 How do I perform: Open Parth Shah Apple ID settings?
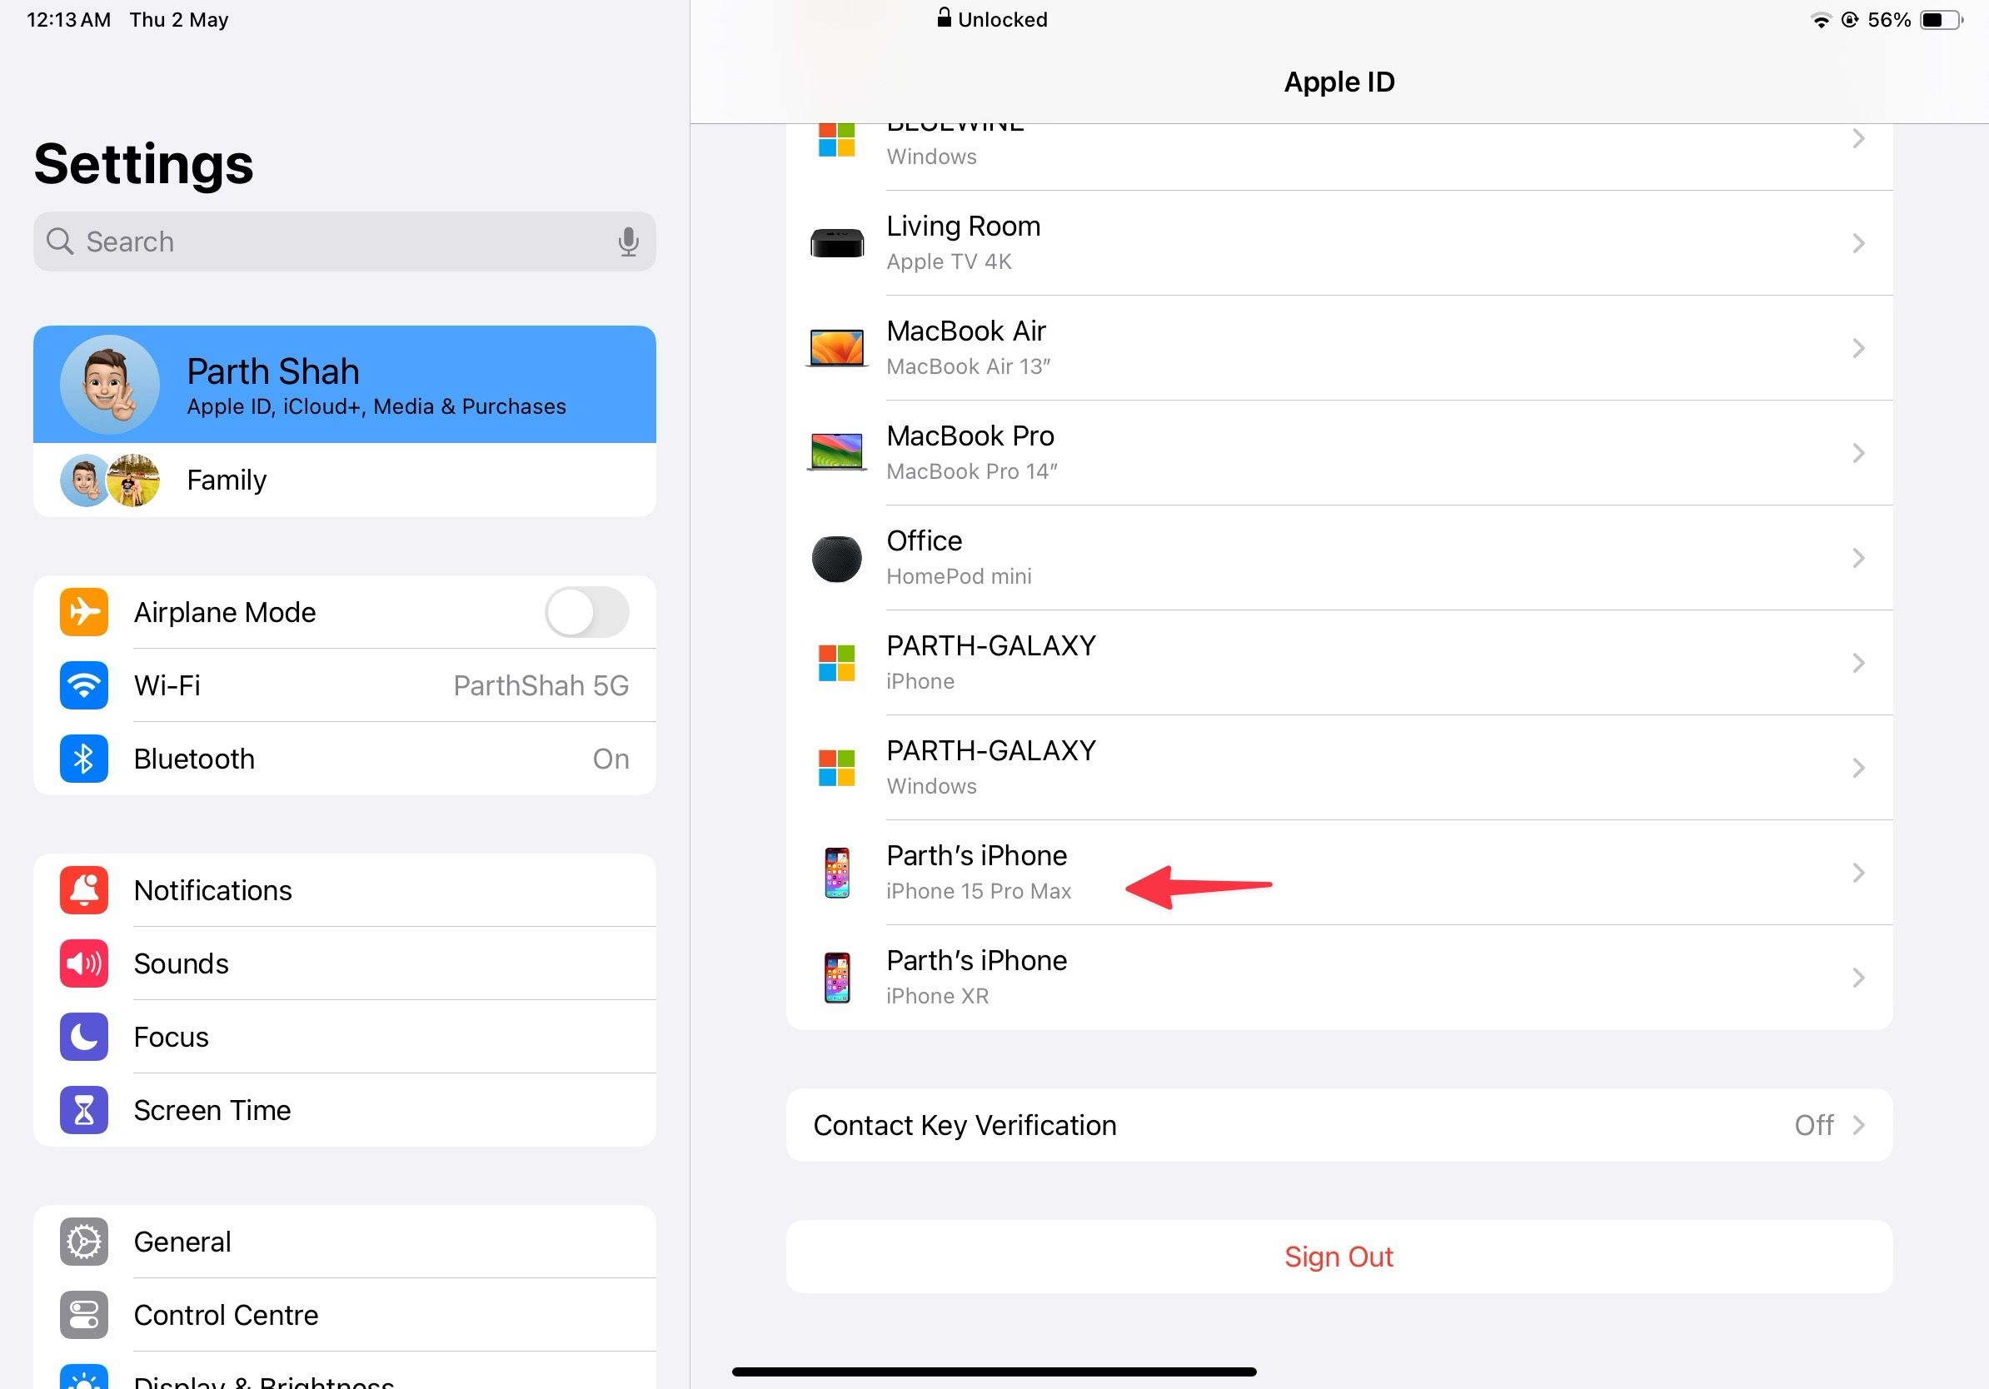343,382
